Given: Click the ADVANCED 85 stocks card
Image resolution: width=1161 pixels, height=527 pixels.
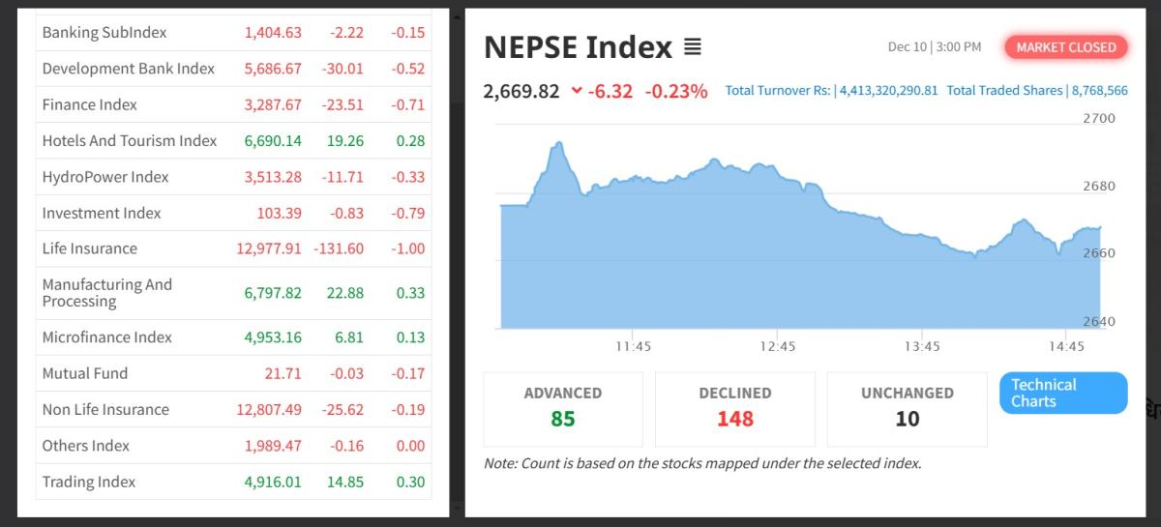Looking at the screenshot, I should click(563, 407).
